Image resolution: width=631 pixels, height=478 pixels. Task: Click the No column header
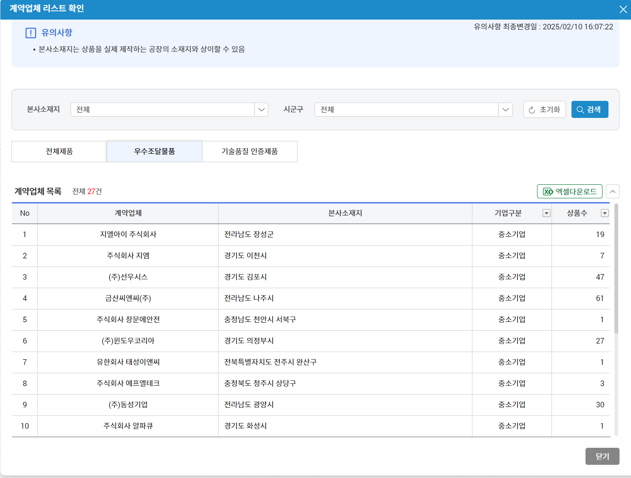click(25, 213)
